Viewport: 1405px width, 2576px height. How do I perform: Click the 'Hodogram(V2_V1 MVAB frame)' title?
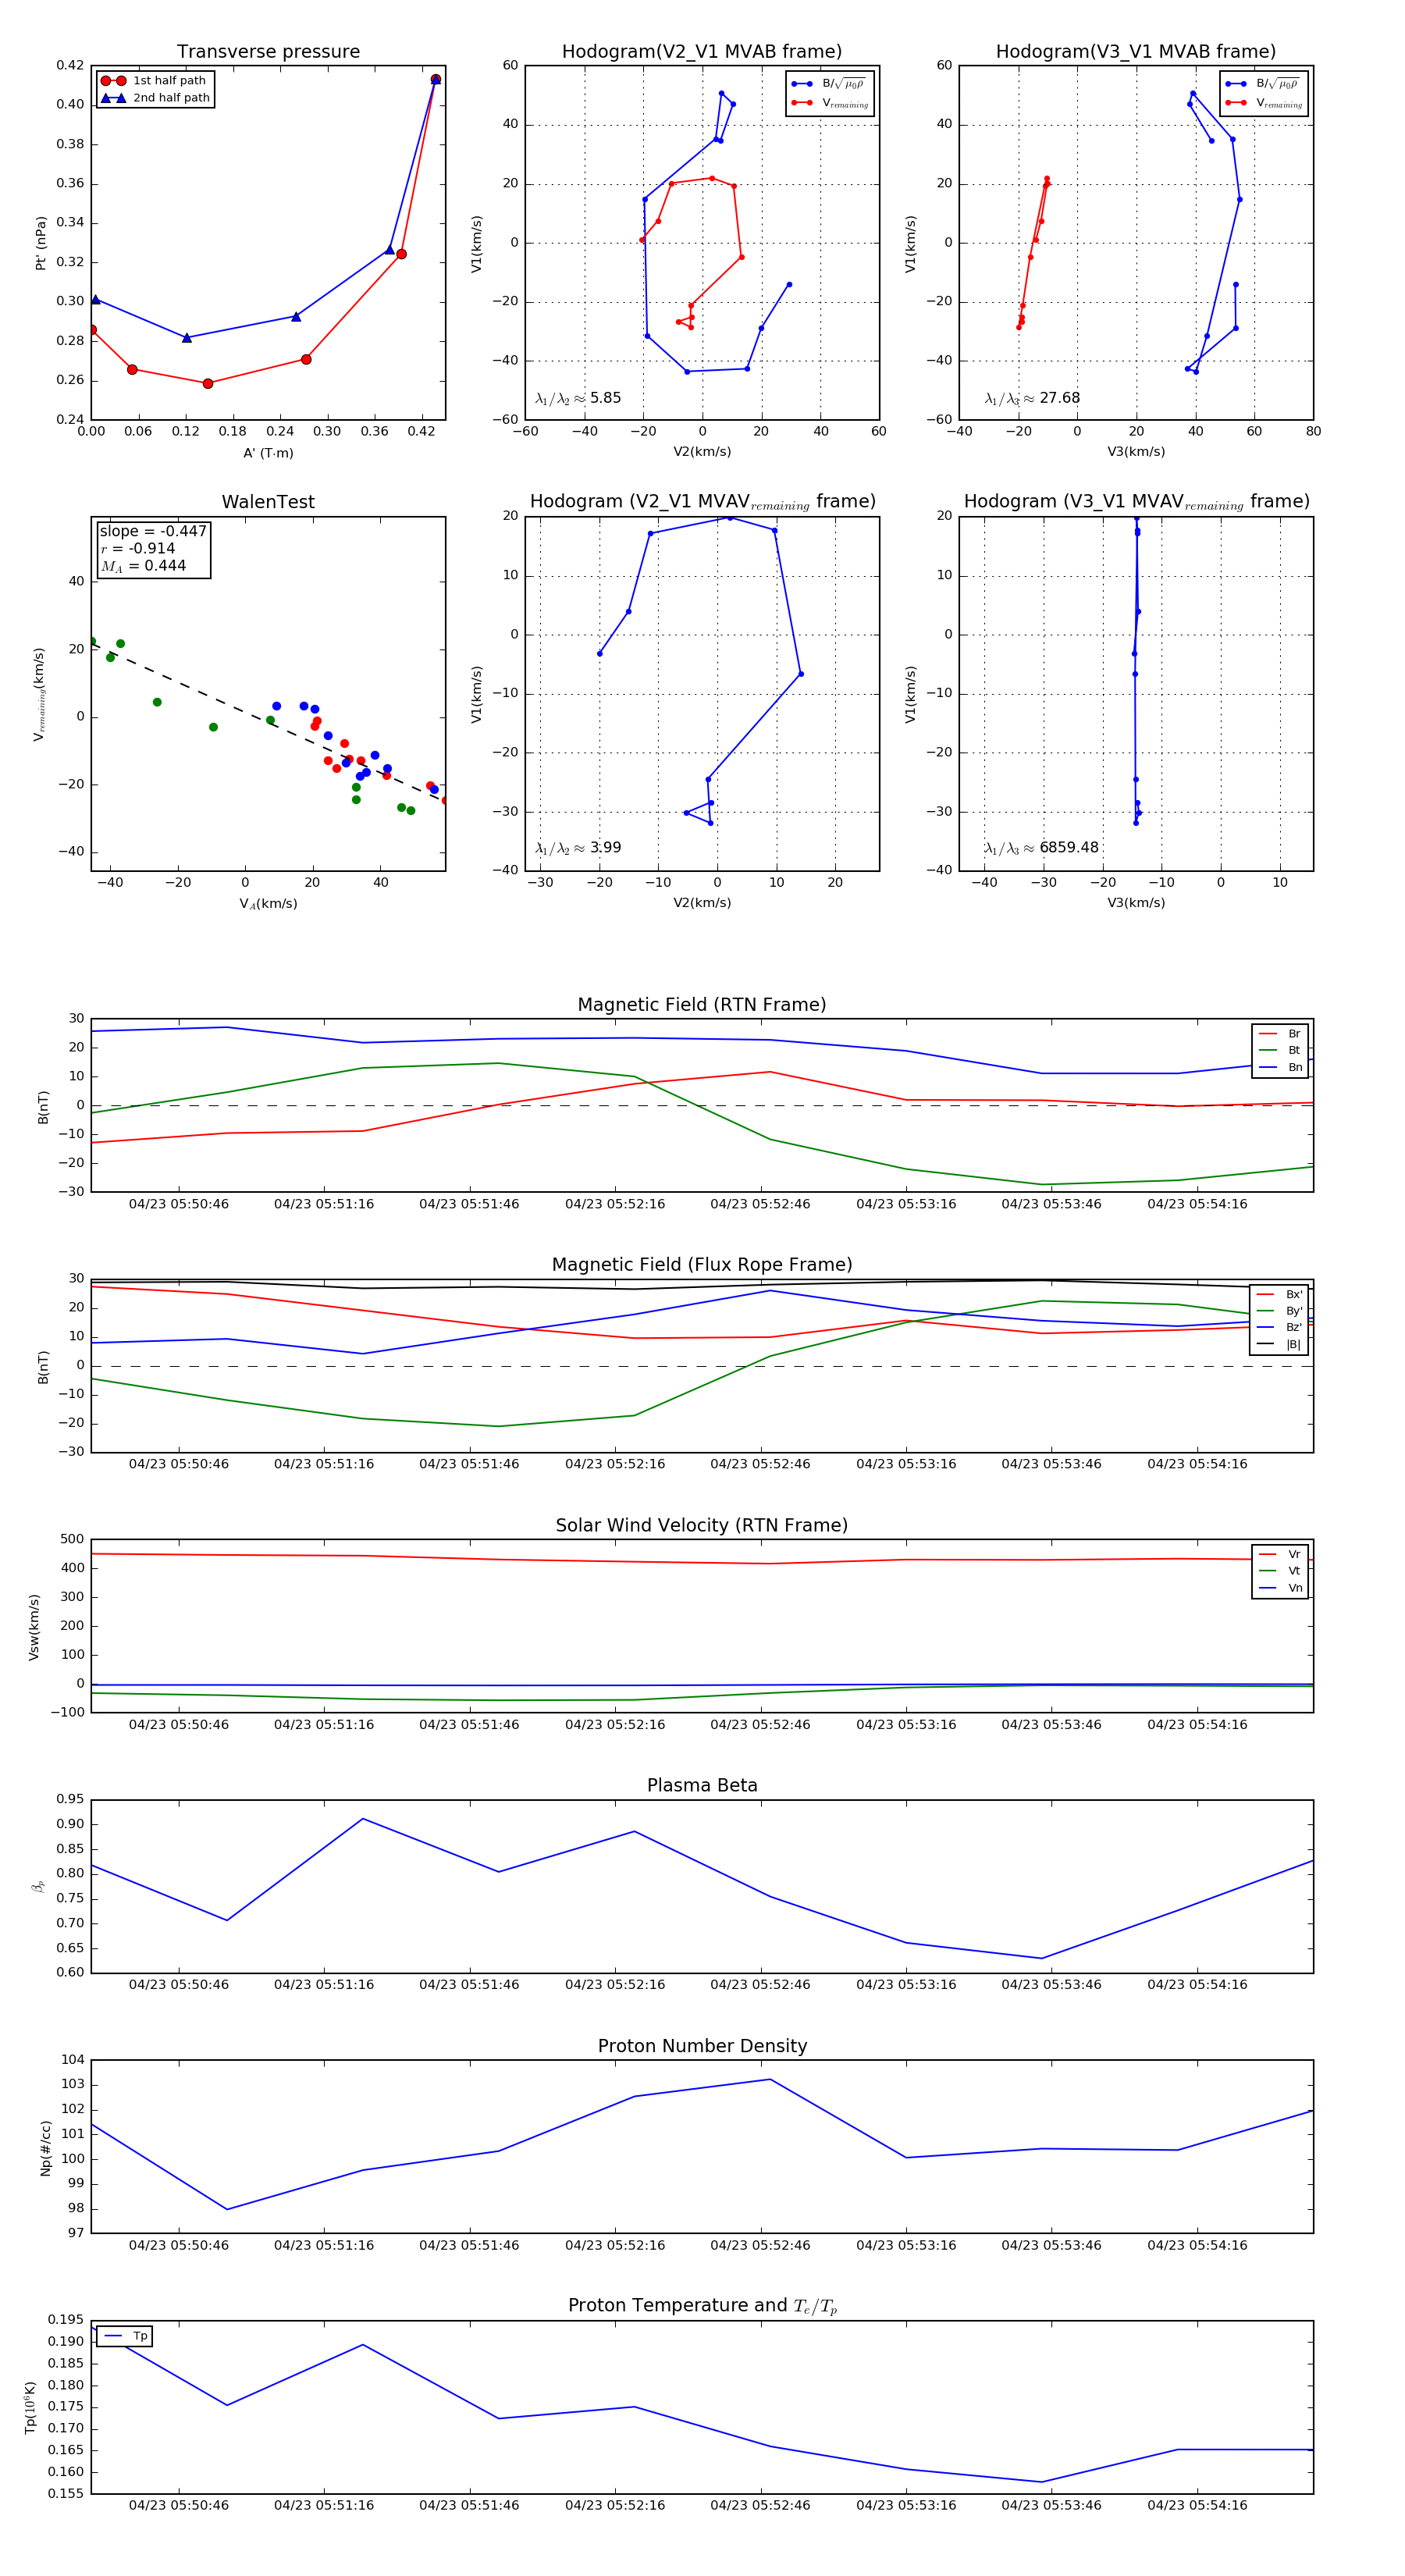(x=702, y=52)
